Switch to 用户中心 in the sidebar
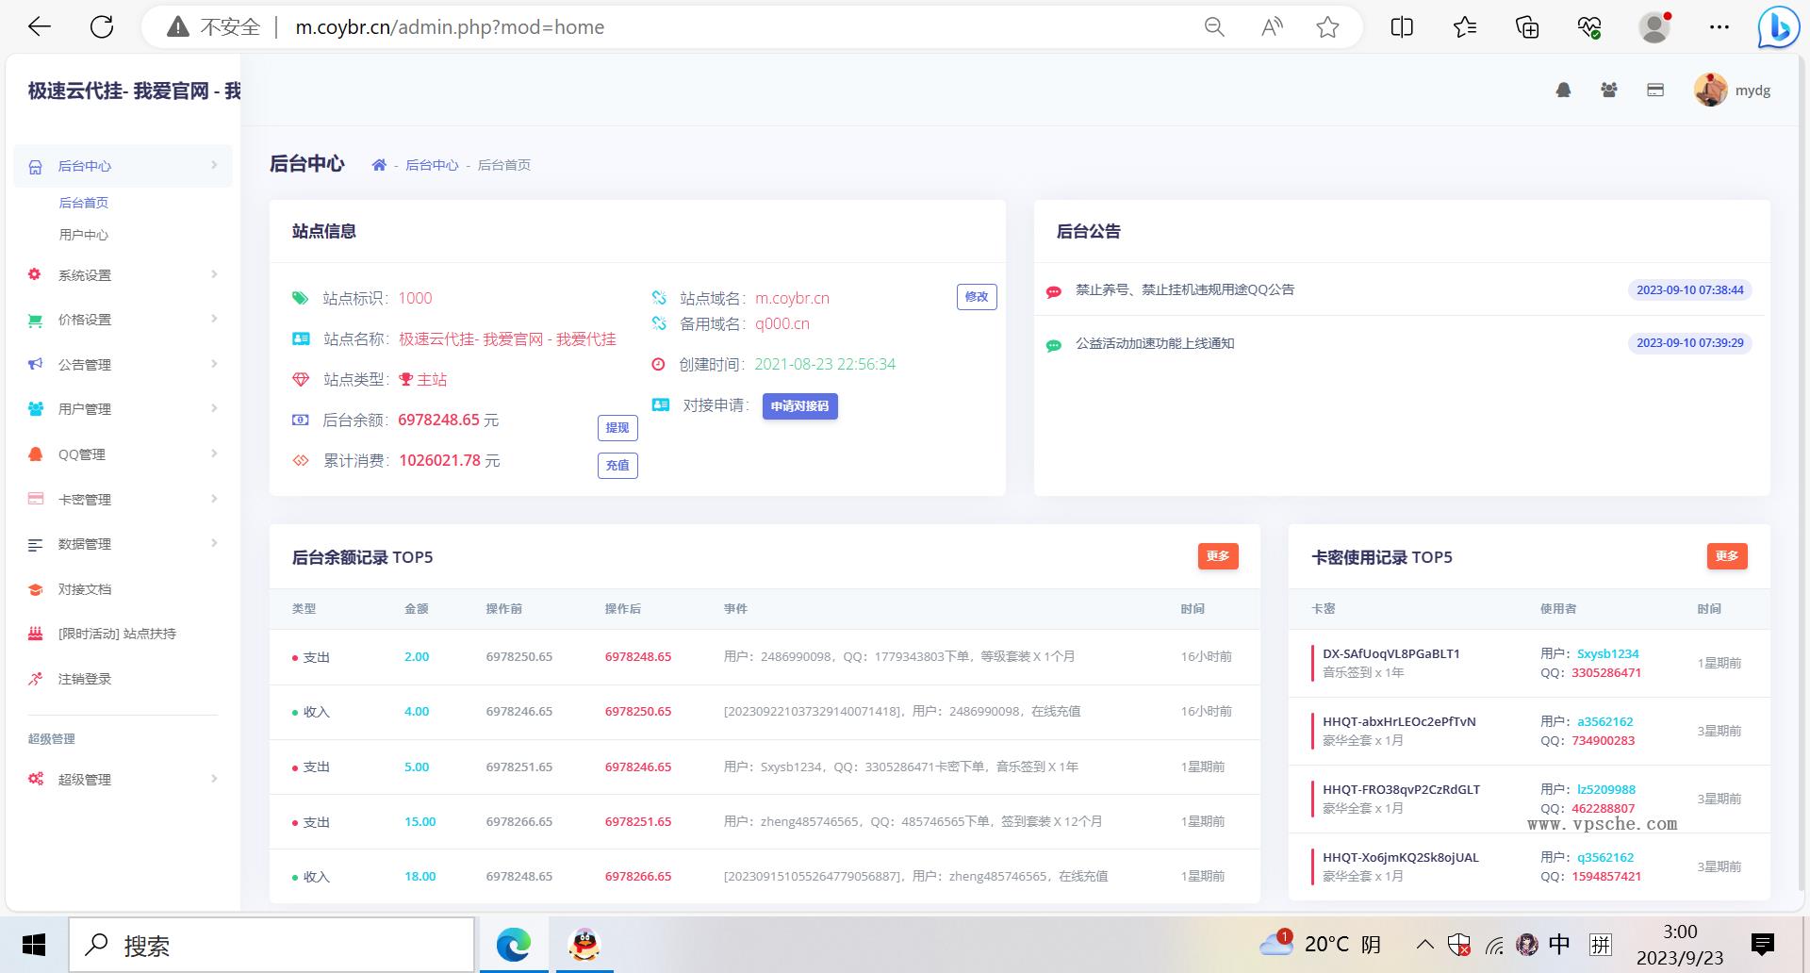The image size is (1810, 973). 85,234
